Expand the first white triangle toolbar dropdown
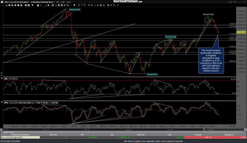247x143 pixels. (x=32, y=5)
